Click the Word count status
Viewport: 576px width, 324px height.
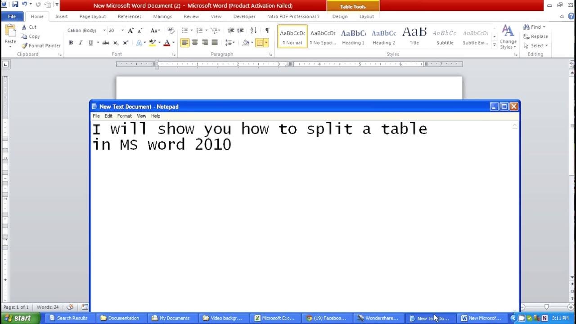coord(48,307)
